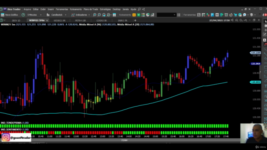Open the Editar menu

click(35, 9)
